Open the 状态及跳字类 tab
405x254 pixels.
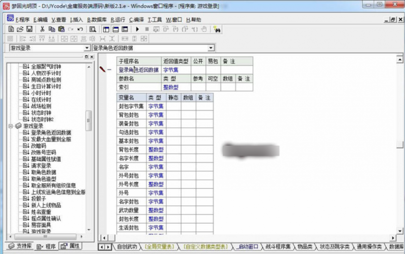point(335,246)
